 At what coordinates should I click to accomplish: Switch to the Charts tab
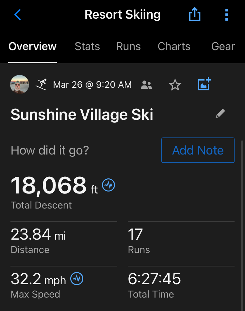(x=174, y=46)
